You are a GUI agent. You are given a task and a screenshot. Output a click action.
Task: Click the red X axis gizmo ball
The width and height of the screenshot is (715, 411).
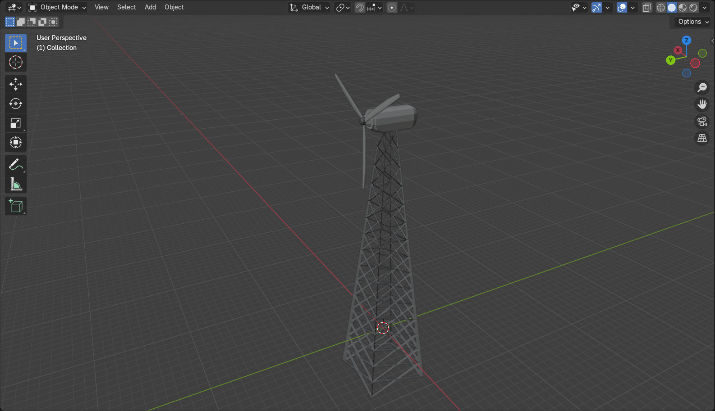(x=678, y=50)
